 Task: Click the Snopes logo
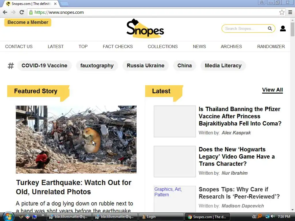point(145,28)
